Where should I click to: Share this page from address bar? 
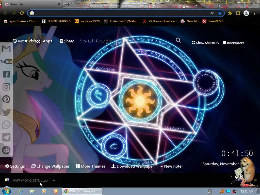point(212,13)
